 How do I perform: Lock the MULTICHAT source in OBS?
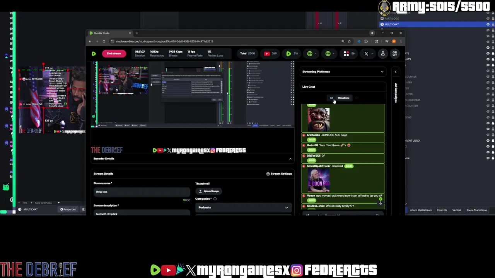point(492,24)
